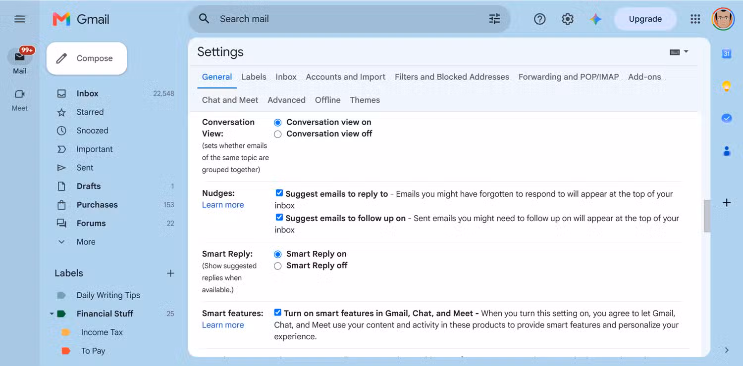
Task: Click the Snoozed clock icon
Action: pyautogui.click(x=61, y=131)
